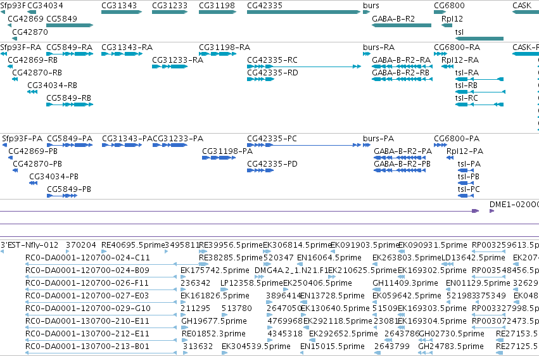Viewport: 539px width, 356px height.
Task: Select protein tsl-PB
Action: click(x=466, y=183)
